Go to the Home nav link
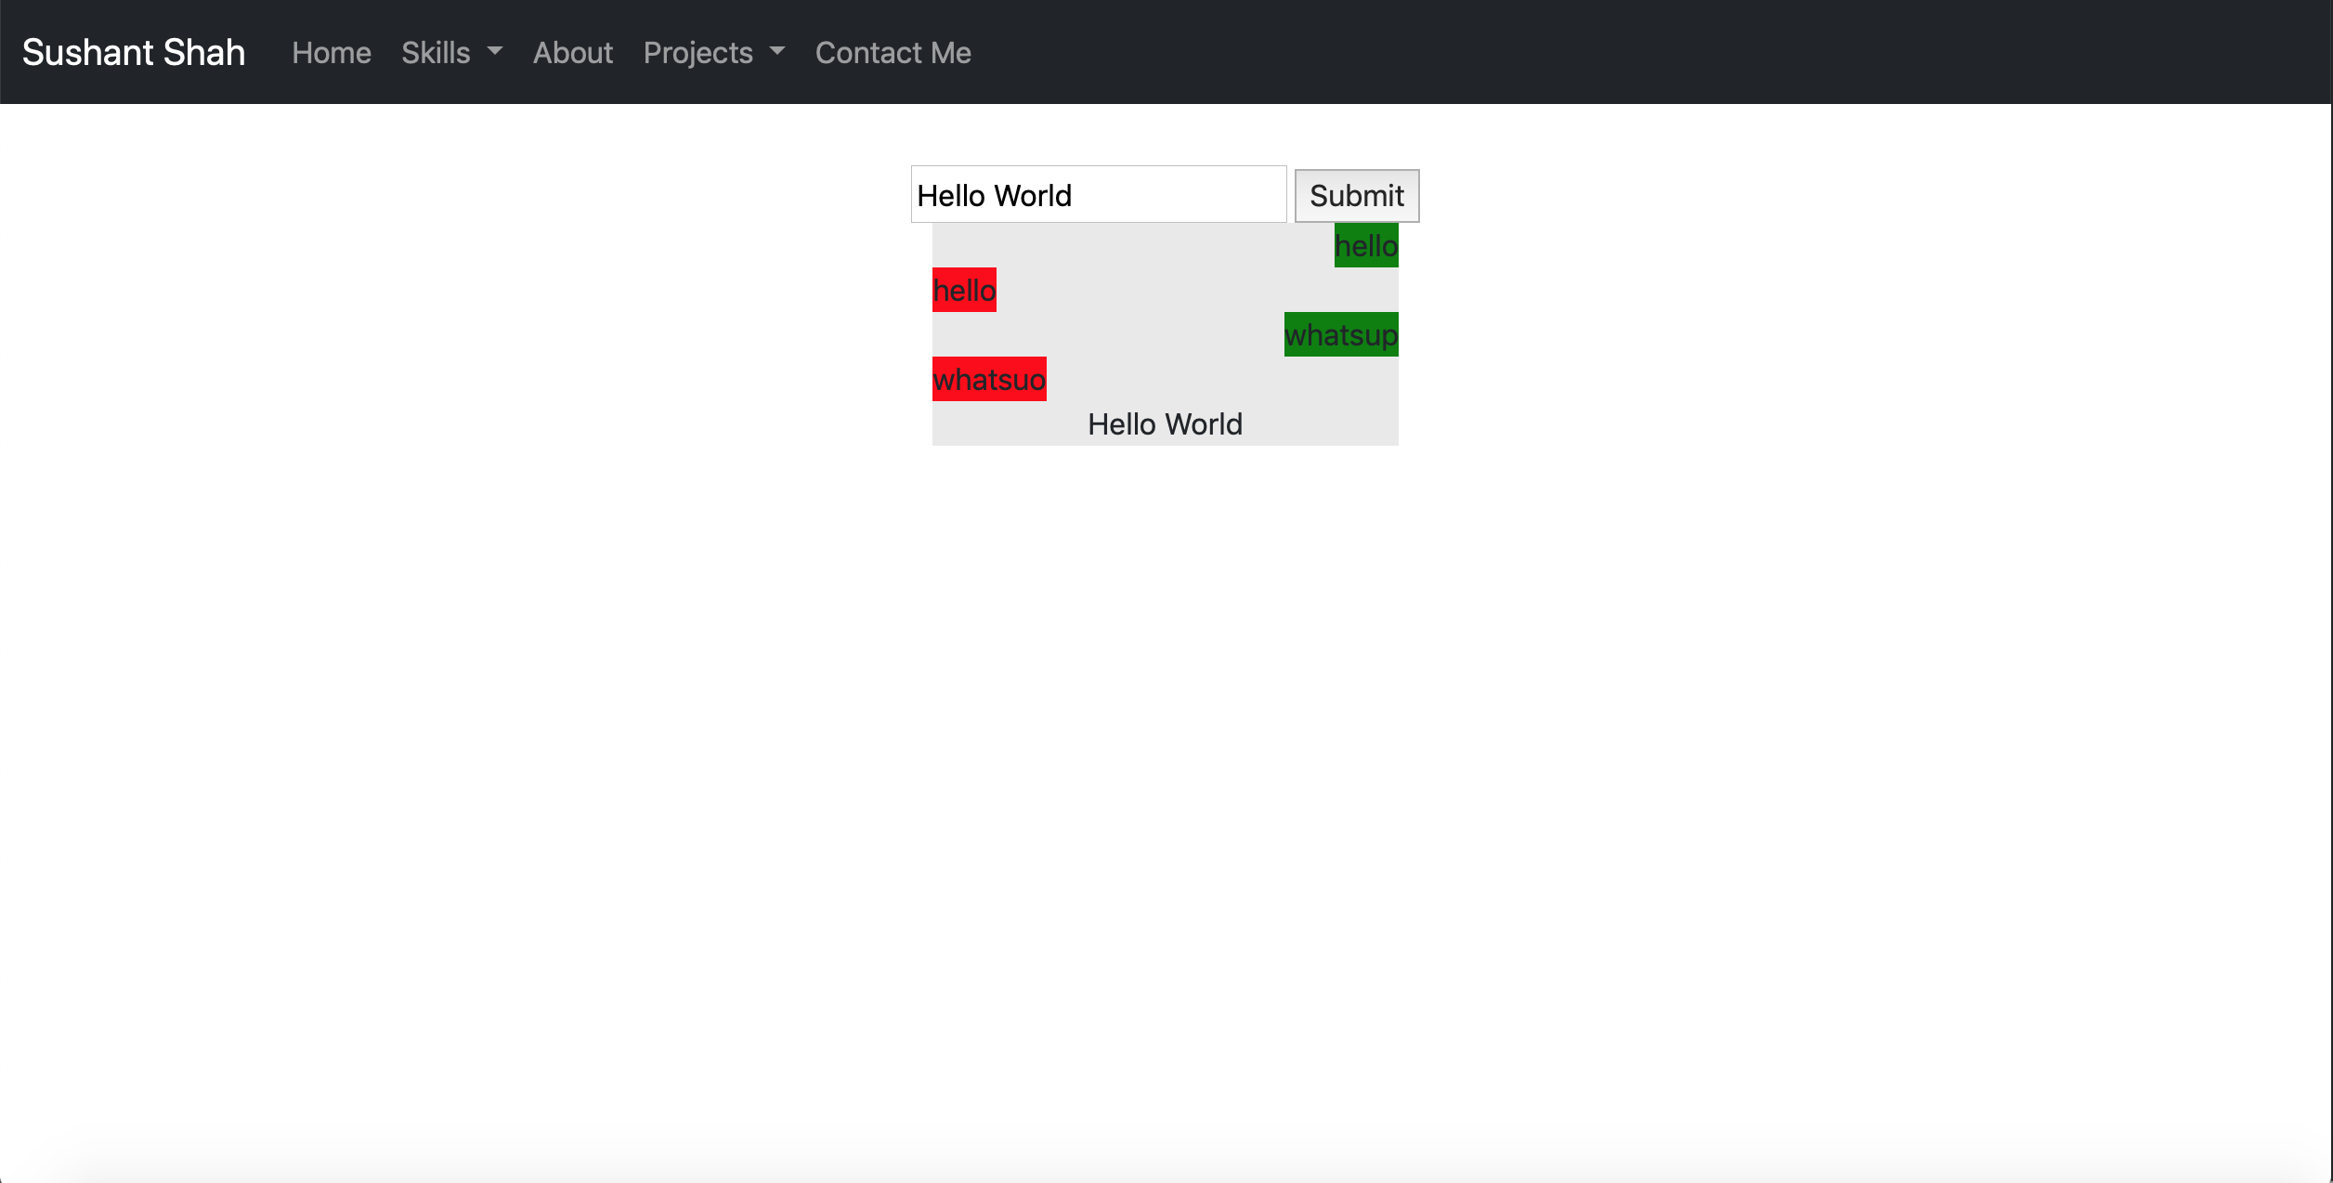This screenshot has height=1183, width=2333. (x=331, y=53)
